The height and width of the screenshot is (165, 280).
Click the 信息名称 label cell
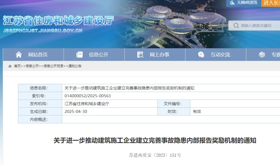pyautogui.click(x=40, y=88)
